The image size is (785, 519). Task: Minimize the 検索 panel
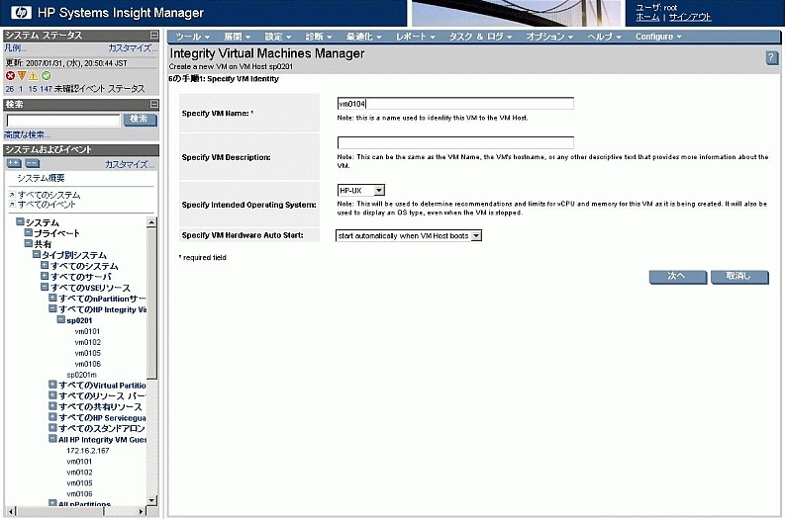click(154, 104)
